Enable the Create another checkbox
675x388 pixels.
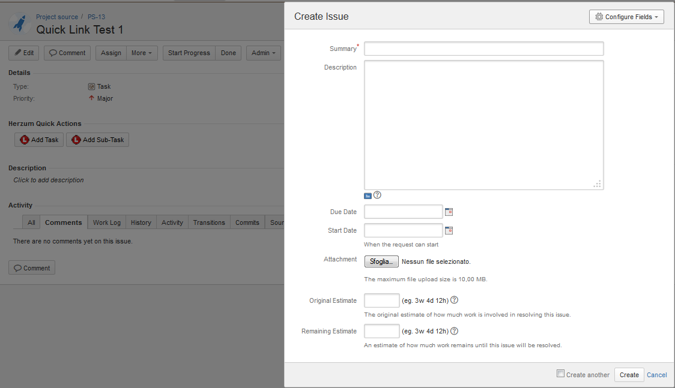561,374
